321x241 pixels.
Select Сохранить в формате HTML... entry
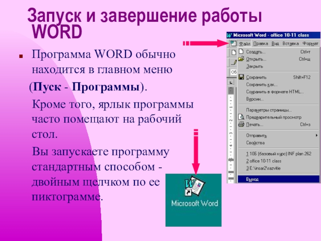[x=278, y=92]
